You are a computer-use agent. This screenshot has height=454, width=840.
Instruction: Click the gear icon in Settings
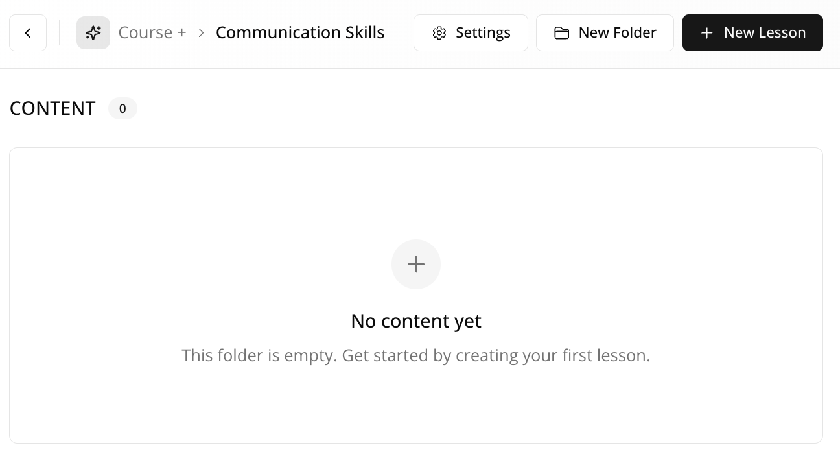[439, 33]
